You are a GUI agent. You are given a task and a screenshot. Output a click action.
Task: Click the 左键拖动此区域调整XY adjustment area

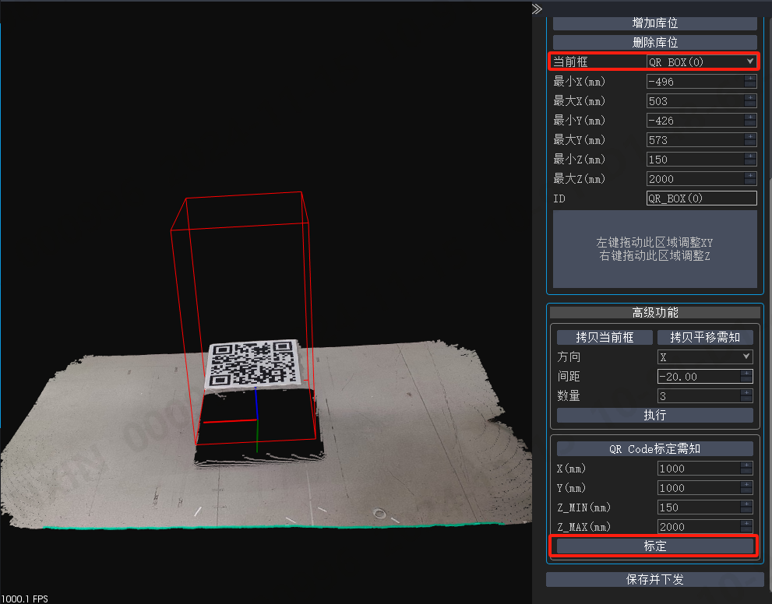pos(655,249)
